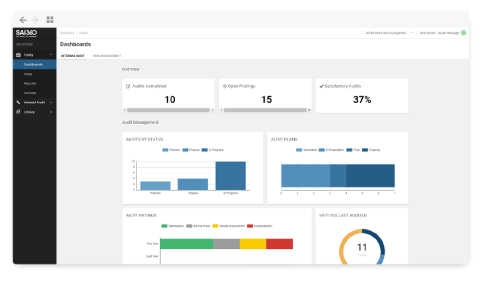Screen dimensions: 484x282
Task: Open the grid apps icon
Action: point(50,20)
